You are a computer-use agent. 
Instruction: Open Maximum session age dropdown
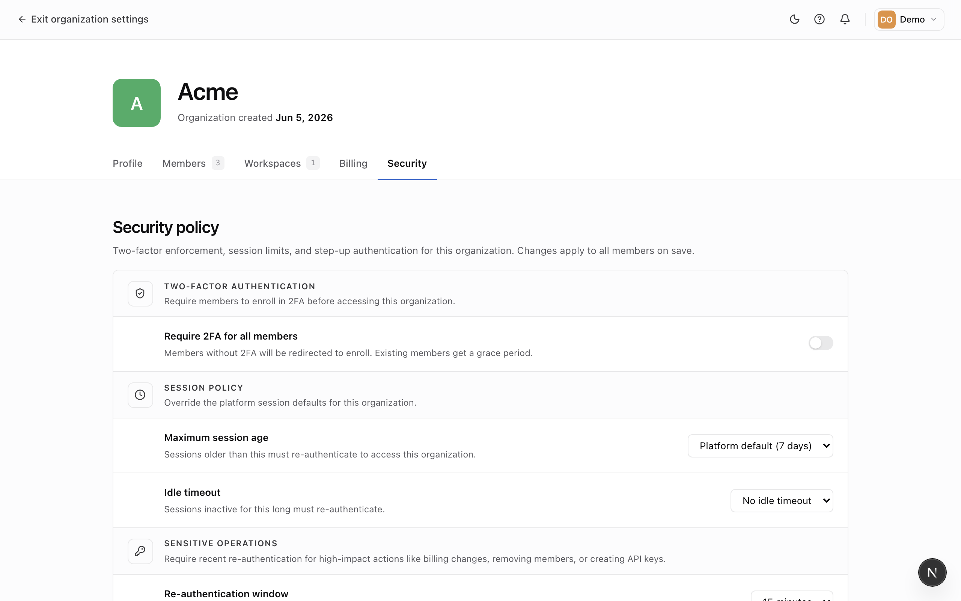click(760, 445)
